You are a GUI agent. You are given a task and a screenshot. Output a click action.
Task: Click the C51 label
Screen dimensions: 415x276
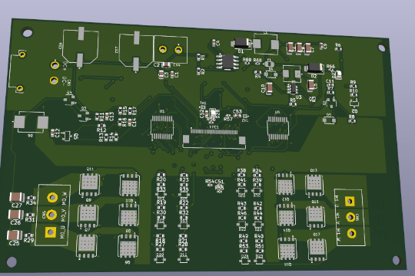219,182
